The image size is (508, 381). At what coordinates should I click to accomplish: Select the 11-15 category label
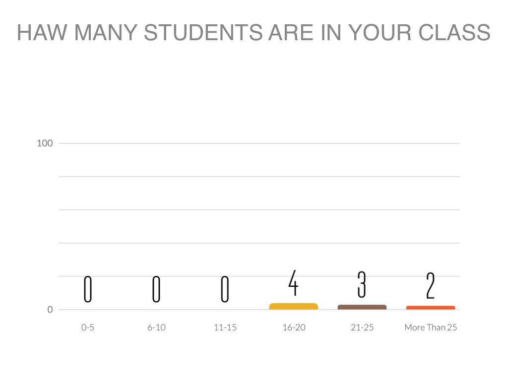pos(225,327)
